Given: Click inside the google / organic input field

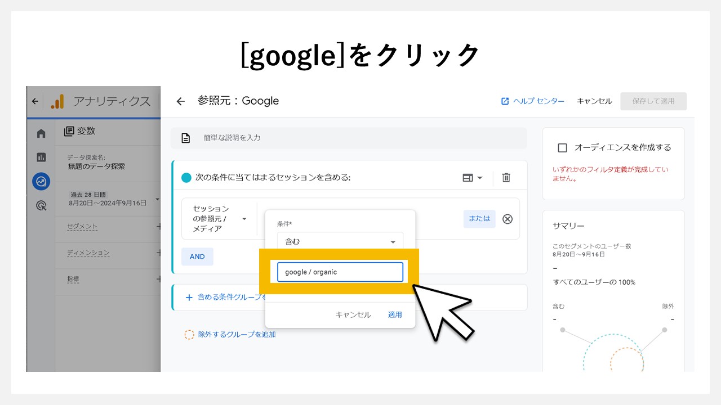Looking at the screenshot, I should point(340,272).
